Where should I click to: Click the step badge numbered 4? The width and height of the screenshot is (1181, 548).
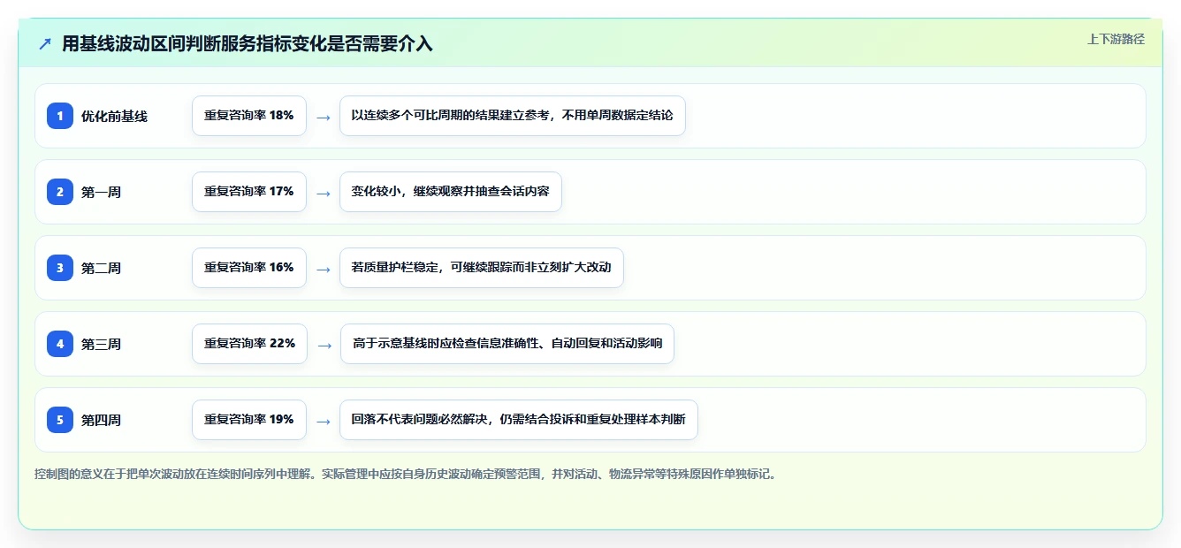pyautogui.click(x=60, y=344)
